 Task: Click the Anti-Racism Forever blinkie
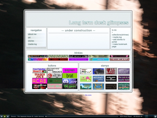click(78, 59)
